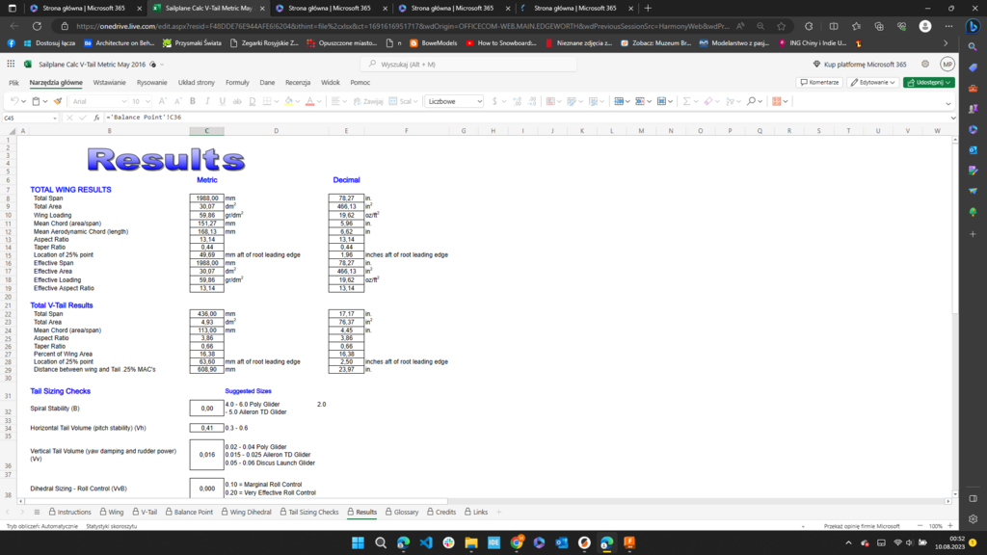Screen dimensions: 987x555
Task: Click the AutoSum sigma icon
Action: click(685, 101)
